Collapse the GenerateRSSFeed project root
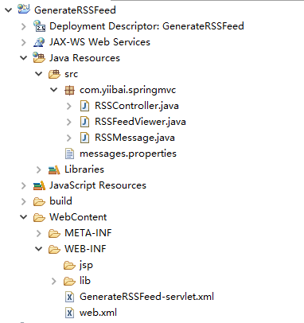 [9, 10]
